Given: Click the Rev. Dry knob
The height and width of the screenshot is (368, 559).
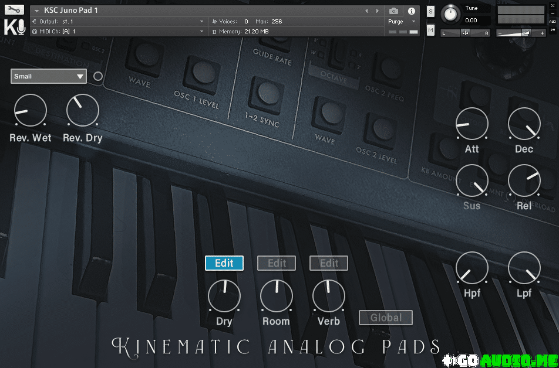Looking at the screenshot, I should (83, 110).
